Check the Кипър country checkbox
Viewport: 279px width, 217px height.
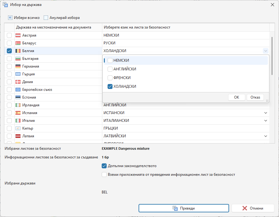tap(9, 128)
